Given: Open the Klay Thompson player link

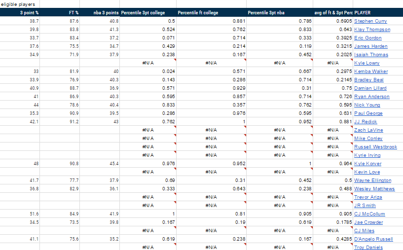Looking at the screenshot, I should tap(372, 30).
